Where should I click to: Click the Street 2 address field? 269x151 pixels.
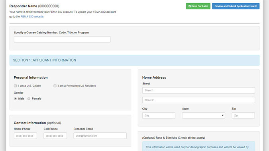pyautogui.click(x=198, y=100)
